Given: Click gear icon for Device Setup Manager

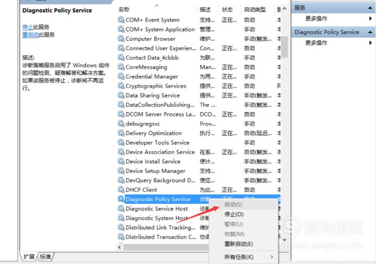Looking at the screenshot, I should [121, 171].
